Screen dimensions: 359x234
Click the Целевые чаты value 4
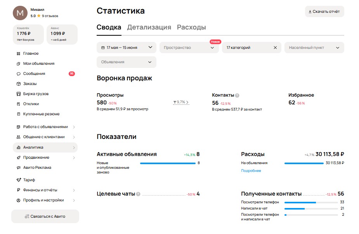pos(198,194)
